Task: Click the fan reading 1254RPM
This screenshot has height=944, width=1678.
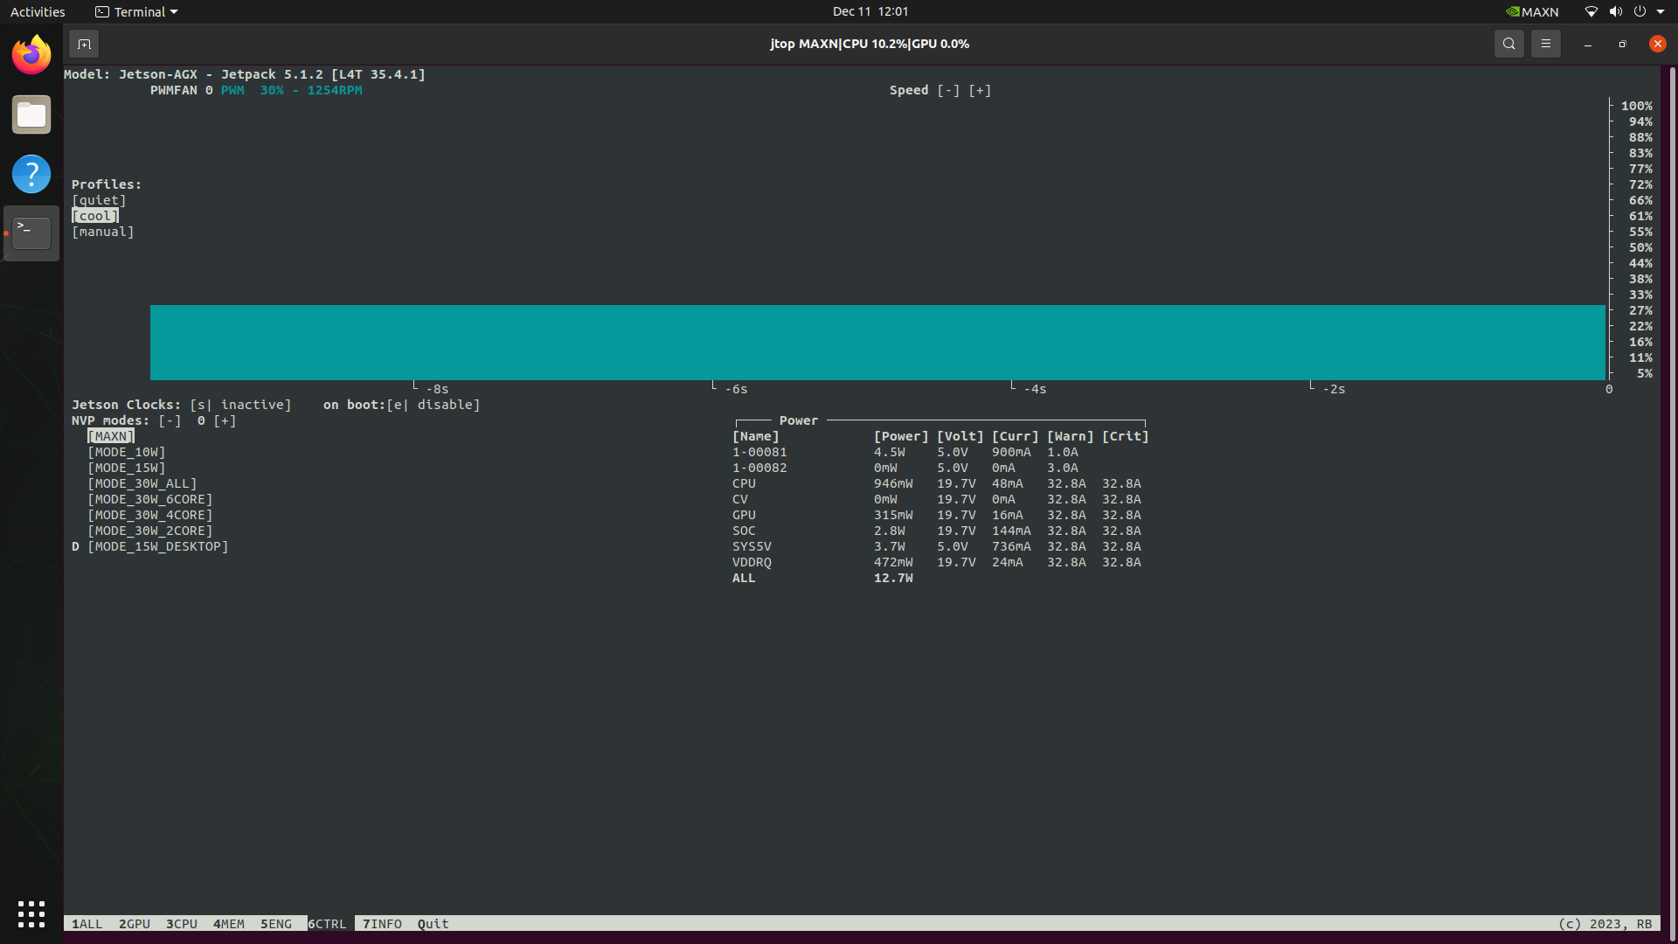Action: [x=335, y=90]
